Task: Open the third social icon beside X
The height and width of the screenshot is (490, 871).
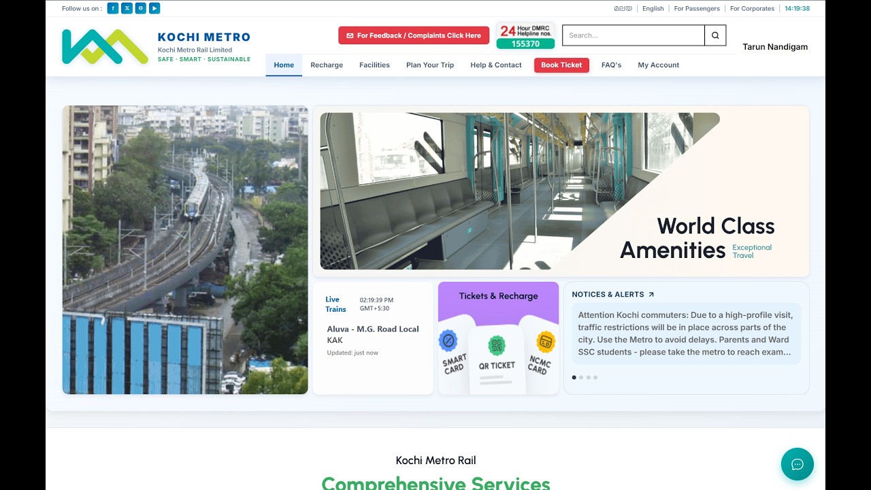Action: [141, 8]
